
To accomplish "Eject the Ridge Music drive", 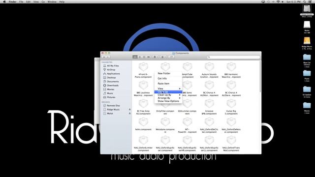I will pos(129,110).
